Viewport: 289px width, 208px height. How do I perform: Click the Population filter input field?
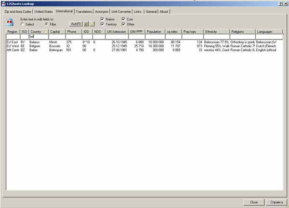click(155, 37)
